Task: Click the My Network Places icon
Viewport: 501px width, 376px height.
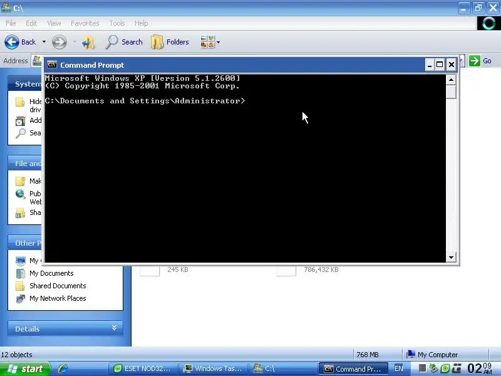Action: [21, 299]
